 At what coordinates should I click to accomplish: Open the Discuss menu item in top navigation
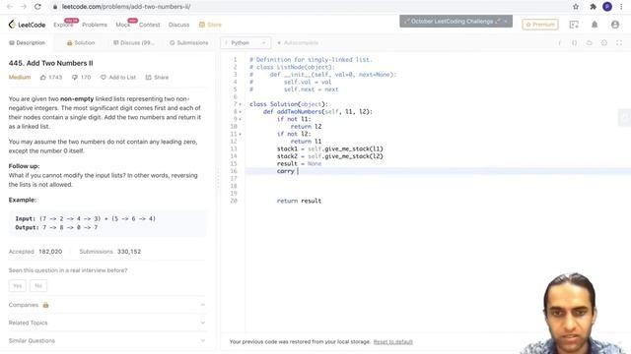[178, 25]
